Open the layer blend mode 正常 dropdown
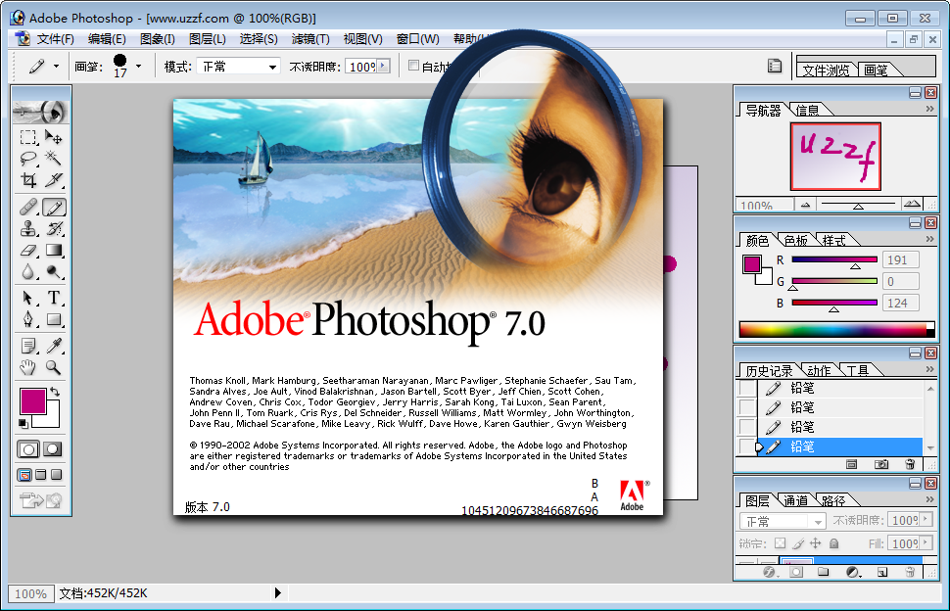Screen dimensions: 950x611 (818, 521)
